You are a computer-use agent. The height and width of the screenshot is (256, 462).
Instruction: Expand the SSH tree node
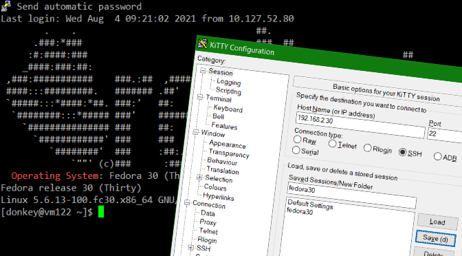(191, 248)
